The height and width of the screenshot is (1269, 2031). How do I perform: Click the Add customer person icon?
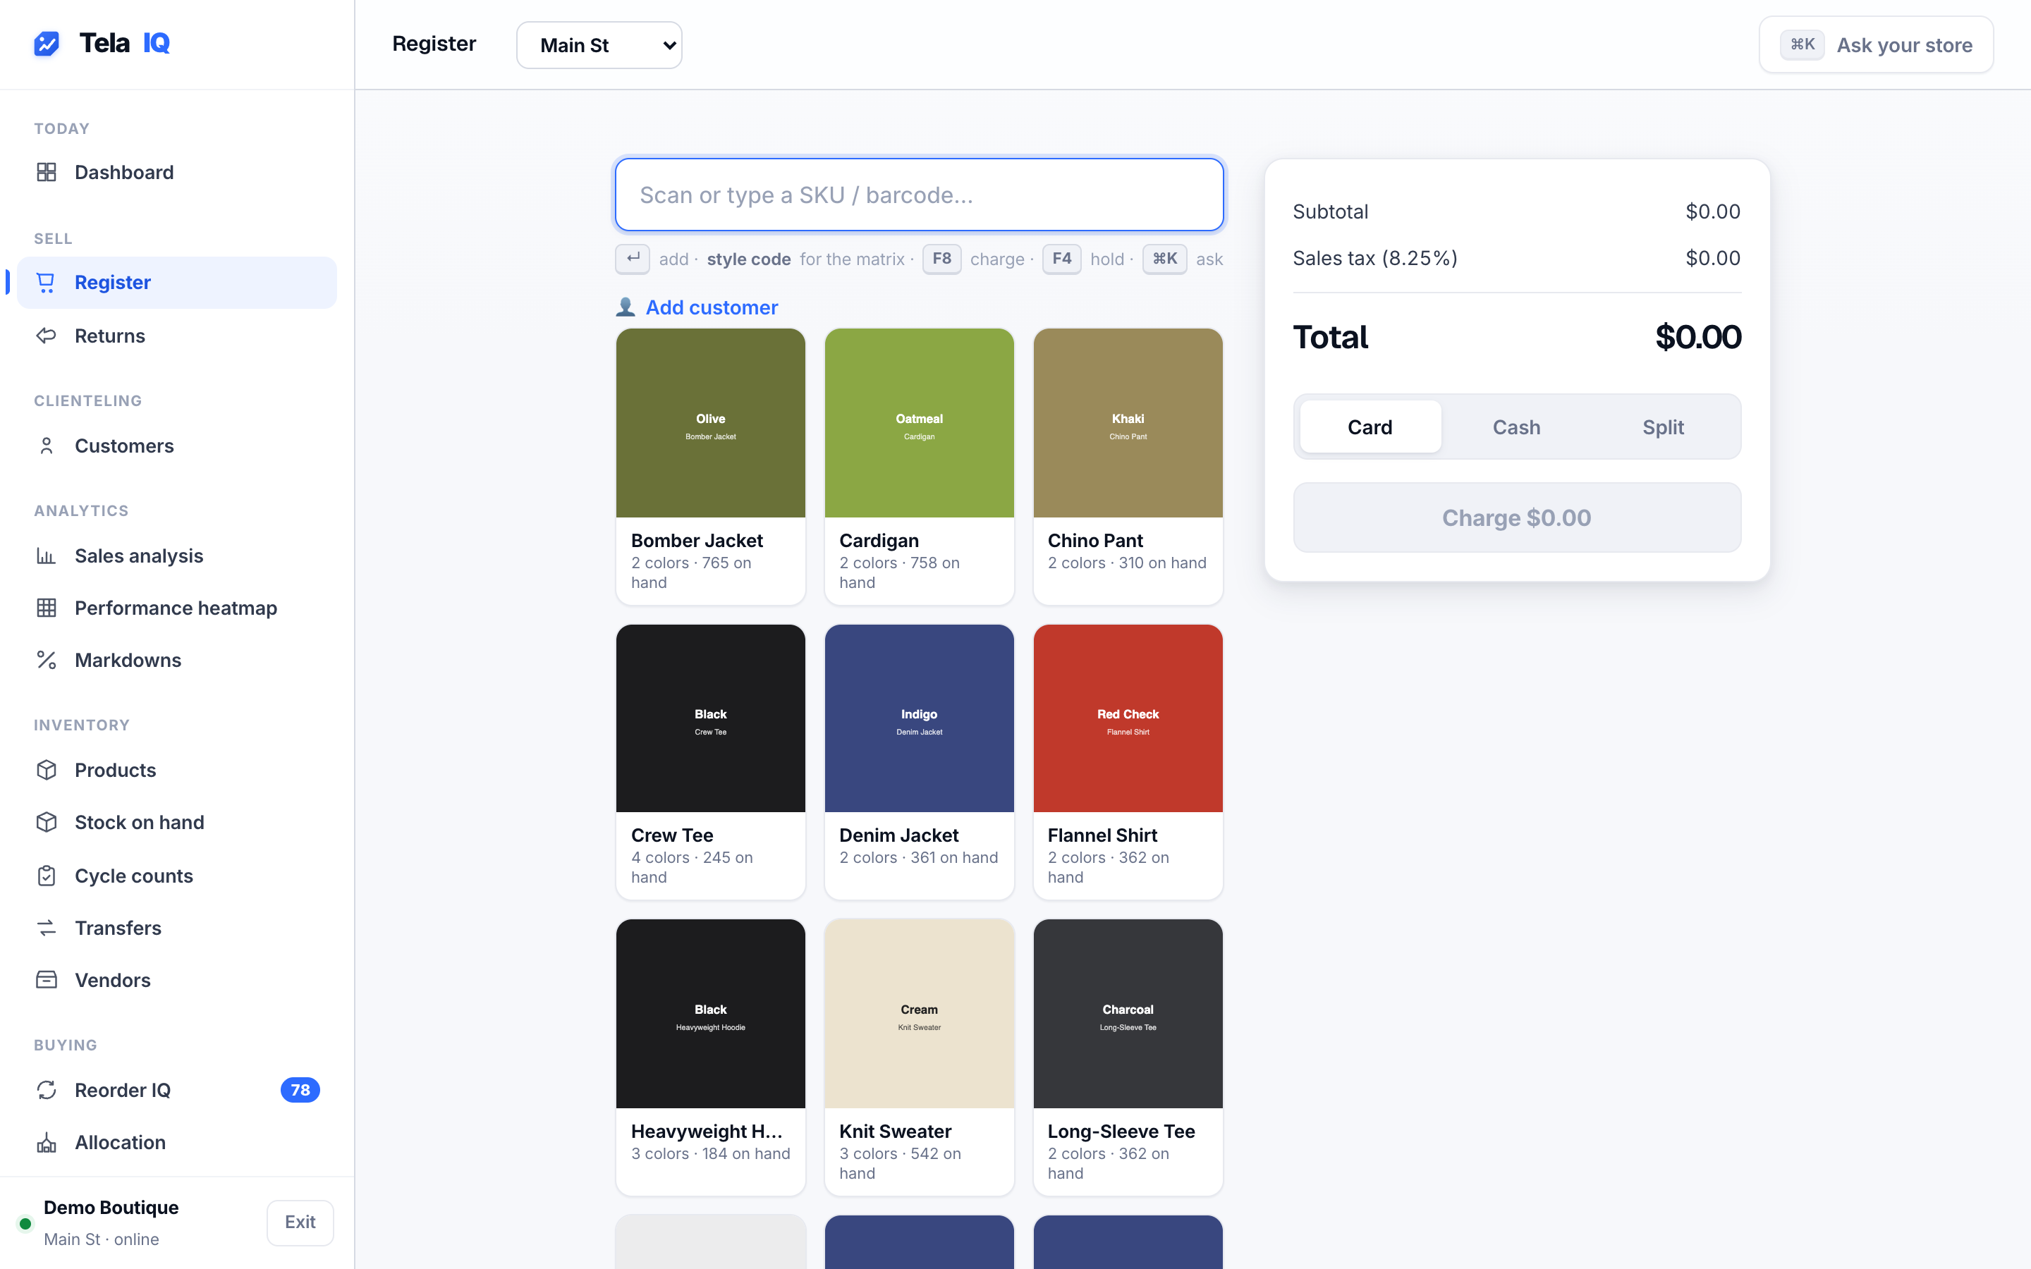coord(626,307)
